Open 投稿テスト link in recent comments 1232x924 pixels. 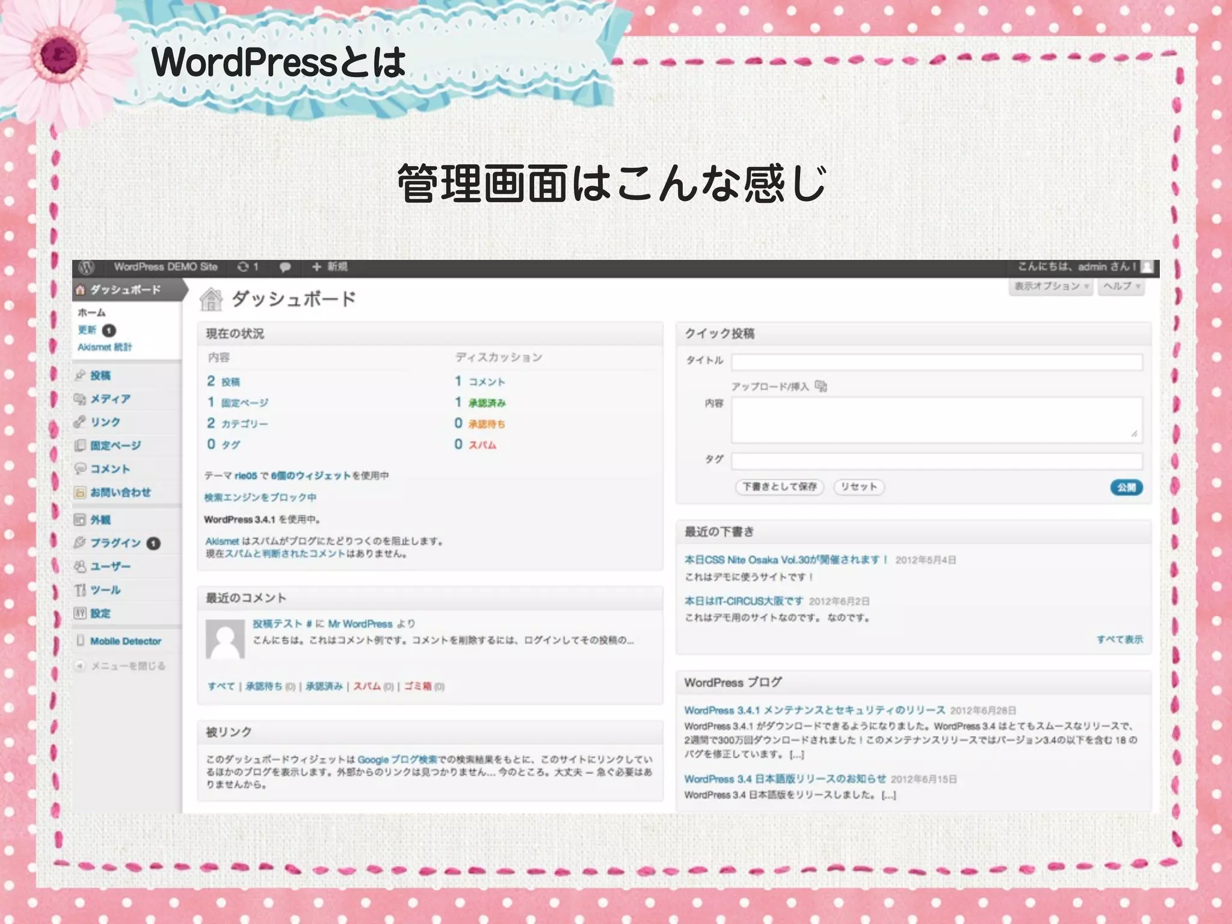pyautogui.click(x=277, y=624)
